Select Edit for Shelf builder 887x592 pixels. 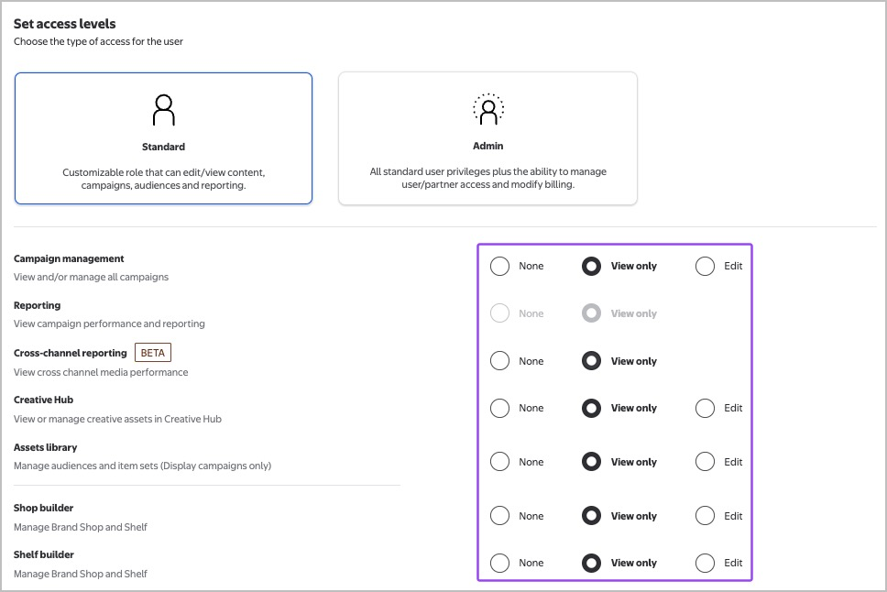[705, 564]
